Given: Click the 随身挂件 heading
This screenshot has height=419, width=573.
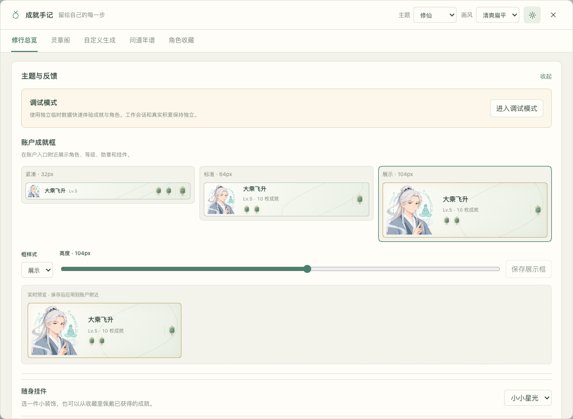Looking at the screenshot, I should (x=34, y=391).
